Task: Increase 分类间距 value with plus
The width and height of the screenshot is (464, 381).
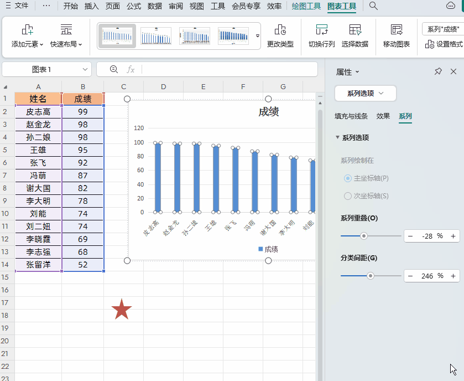Action: [x=453, y=276]
